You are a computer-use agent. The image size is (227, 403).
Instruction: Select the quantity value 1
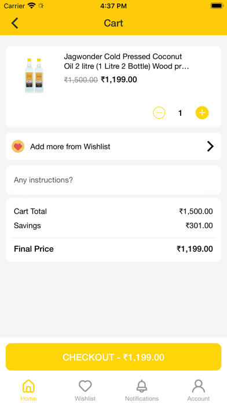point(180,113)
